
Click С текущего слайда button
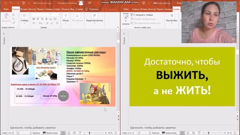pos(142,15)
